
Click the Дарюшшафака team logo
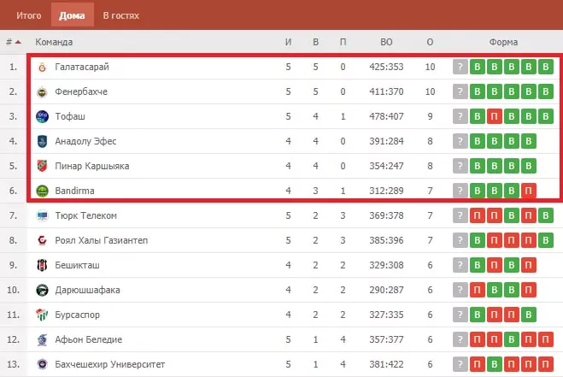[42, 290]
